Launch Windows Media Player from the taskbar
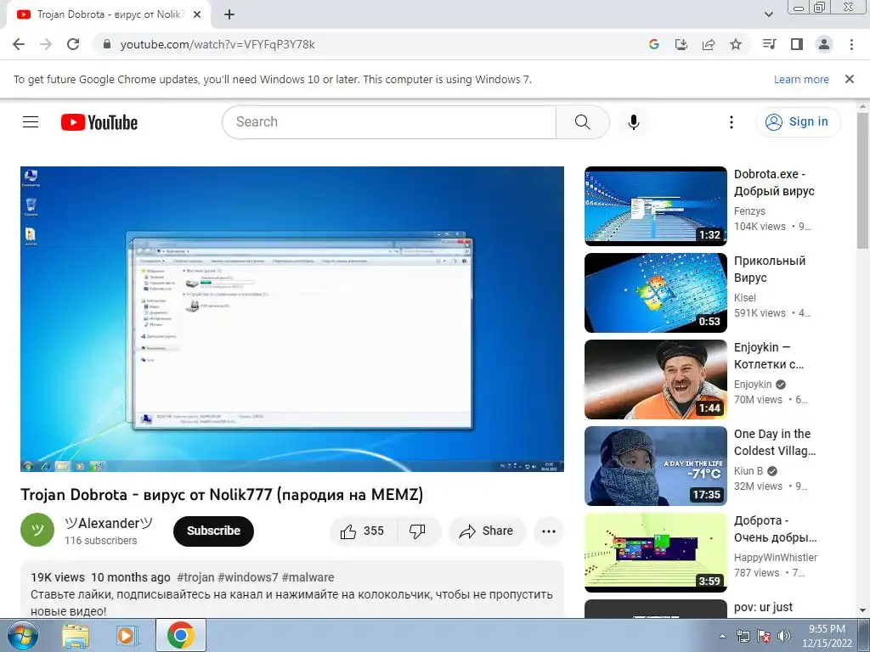870x652 pixels. (127, 636)
